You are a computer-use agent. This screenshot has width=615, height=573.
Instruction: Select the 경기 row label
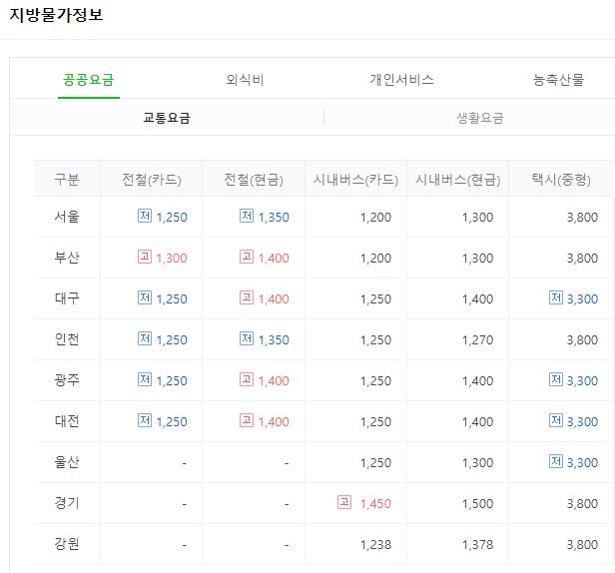pos(67,503)
